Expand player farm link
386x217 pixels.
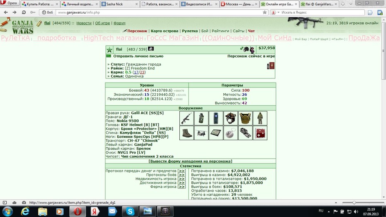(x=182, y=186)
